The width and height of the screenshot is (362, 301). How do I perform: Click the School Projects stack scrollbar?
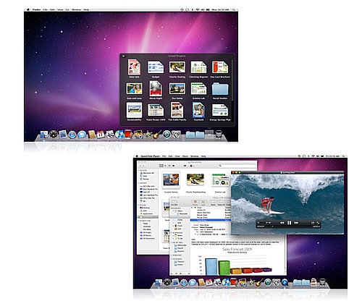[x=232, y=80]
